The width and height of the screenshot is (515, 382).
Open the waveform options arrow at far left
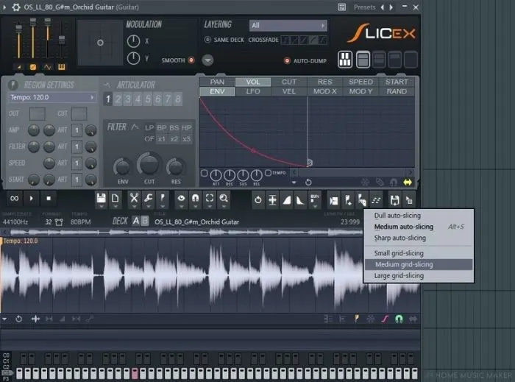pyautogui.click(x=4, y=319)
